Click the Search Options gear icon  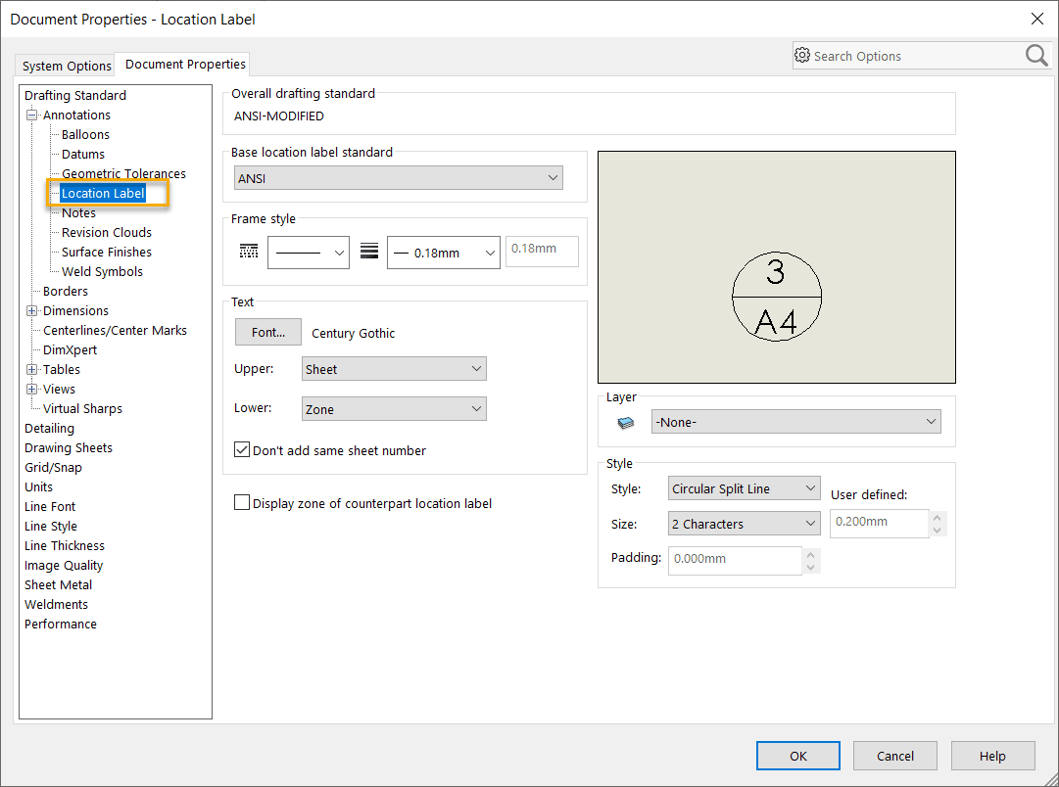801,56
